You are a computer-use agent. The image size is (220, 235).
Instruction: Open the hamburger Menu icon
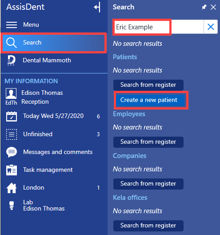[x=12, y=25]
